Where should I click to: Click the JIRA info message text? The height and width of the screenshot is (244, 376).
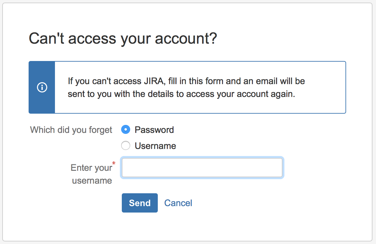(186, 87)
